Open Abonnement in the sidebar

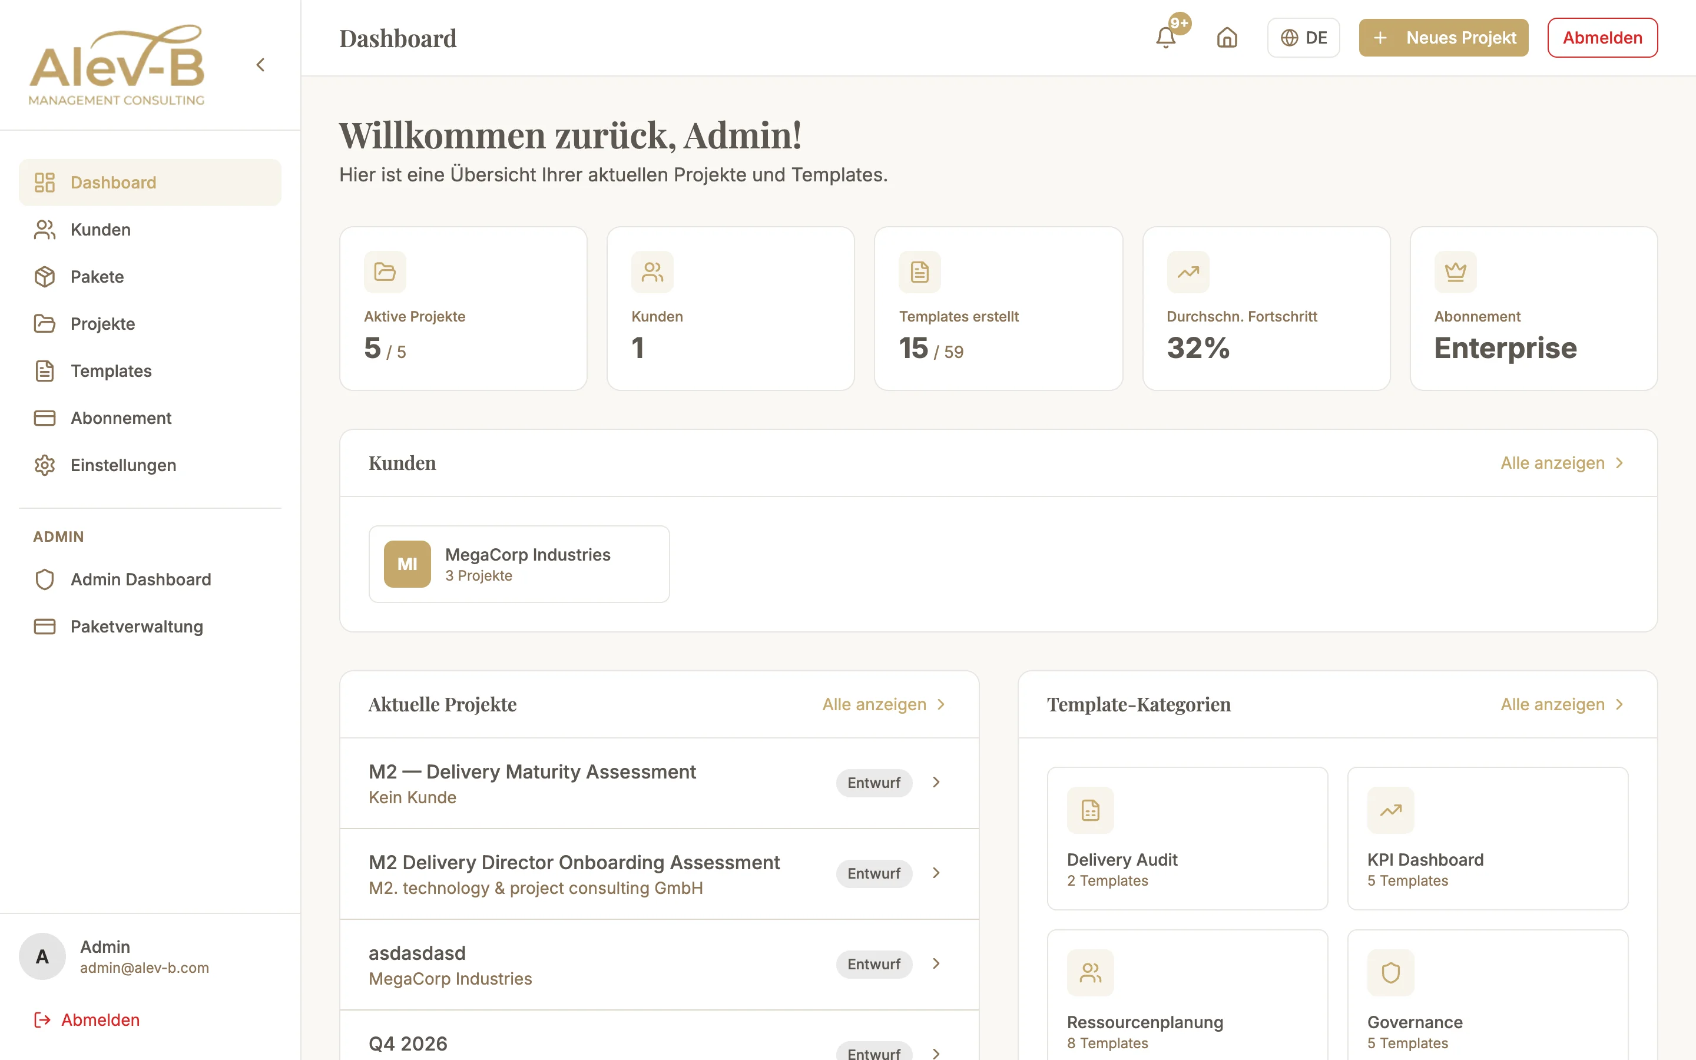coord(150,418)
